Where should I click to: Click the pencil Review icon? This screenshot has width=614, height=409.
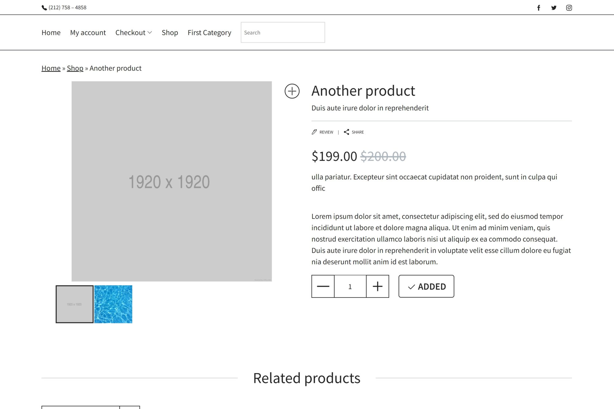[314, 132]
